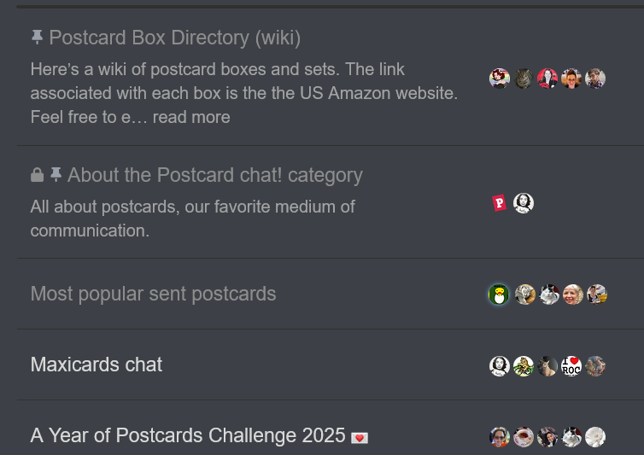The width and height of the screenshot is (644, 455).
Task: Click the black-and-white sketch avatar on Maxicards chat
Action: tap(500, 366)
